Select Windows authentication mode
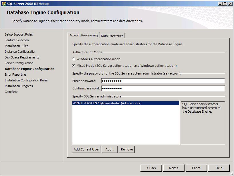Viewport: 234px width, 176px height. (x=74, y=59)
